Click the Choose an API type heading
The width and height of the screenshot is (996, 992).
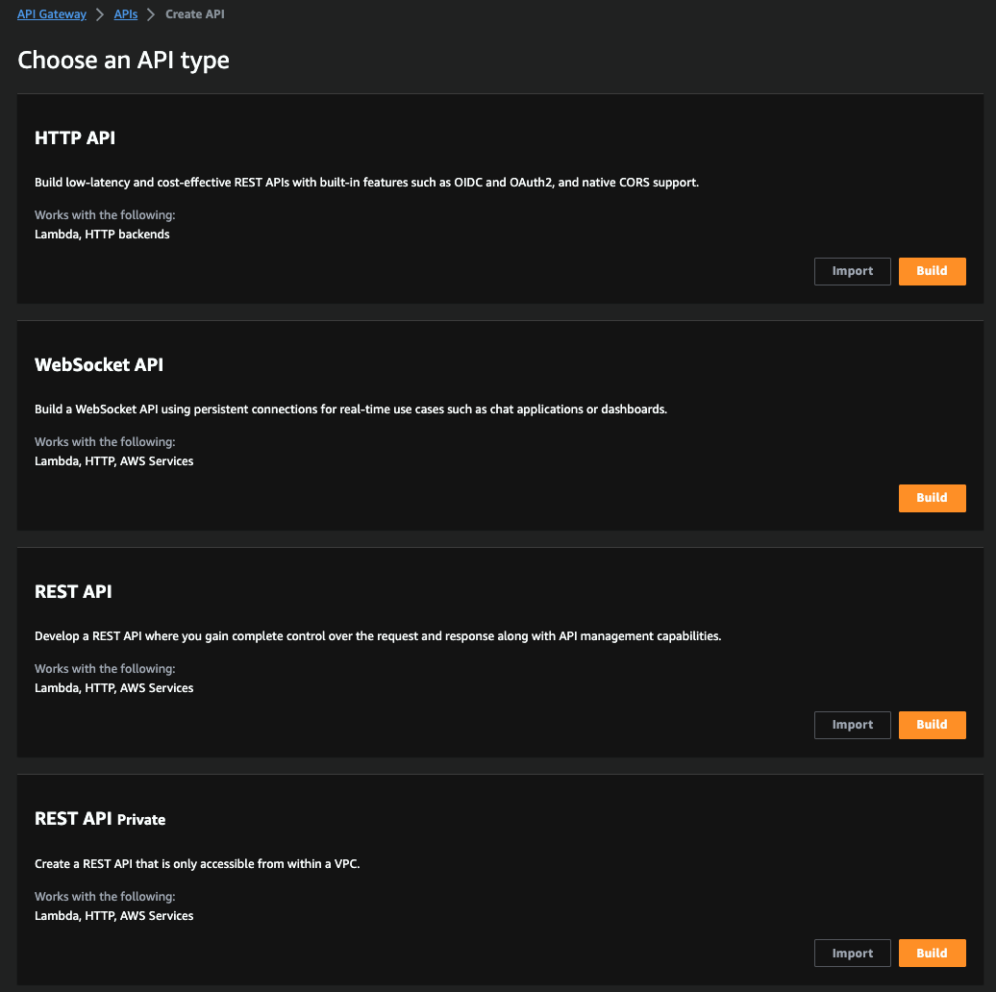123,61
